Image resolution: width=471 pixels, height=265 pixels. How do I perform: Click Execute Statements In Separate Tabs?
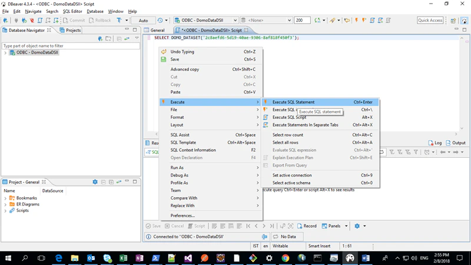[x=320, y=125]
